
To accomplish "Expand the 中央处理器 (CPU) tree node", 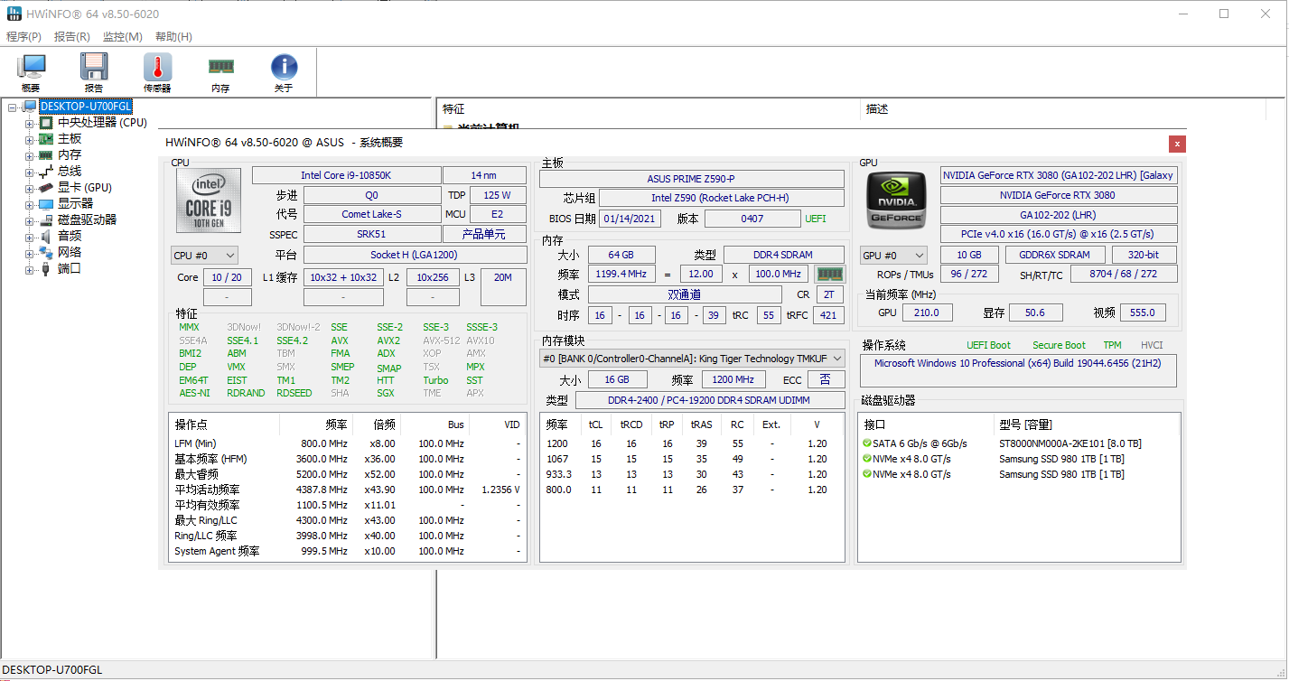I will click(x=29, y=123).
